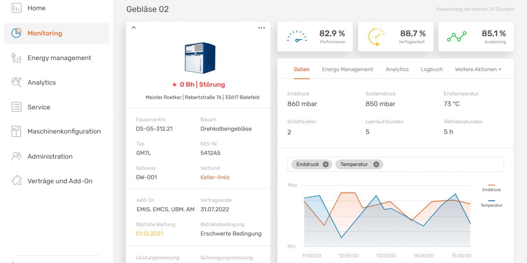Click the Home bar chart icon
Image resolution: width=527 pixels, height=263 pixels.
(16, 8)
